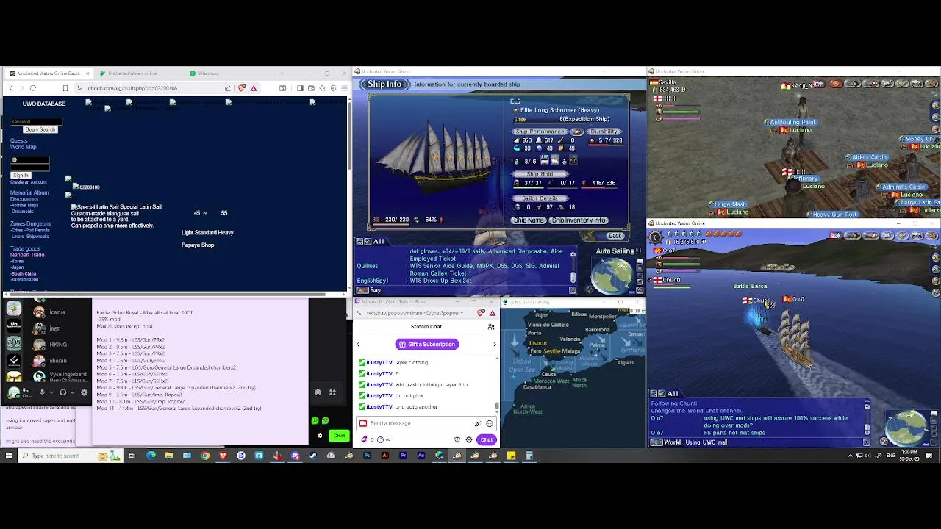Image resolution: width=941 pixels, height=529 pixels.
Task: Open Create an Account link
Action: click(x=28, y=182)
